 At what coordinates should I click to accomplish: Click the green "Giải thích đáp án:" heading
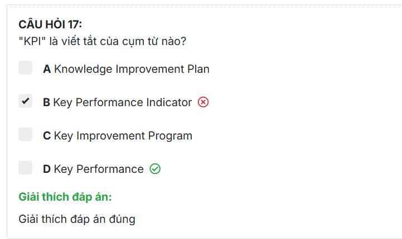66,197
